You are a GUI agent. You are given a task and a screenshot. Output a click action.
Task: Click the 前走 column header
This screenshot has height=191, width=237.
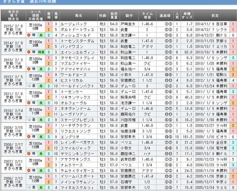click(x=215, y=16)
